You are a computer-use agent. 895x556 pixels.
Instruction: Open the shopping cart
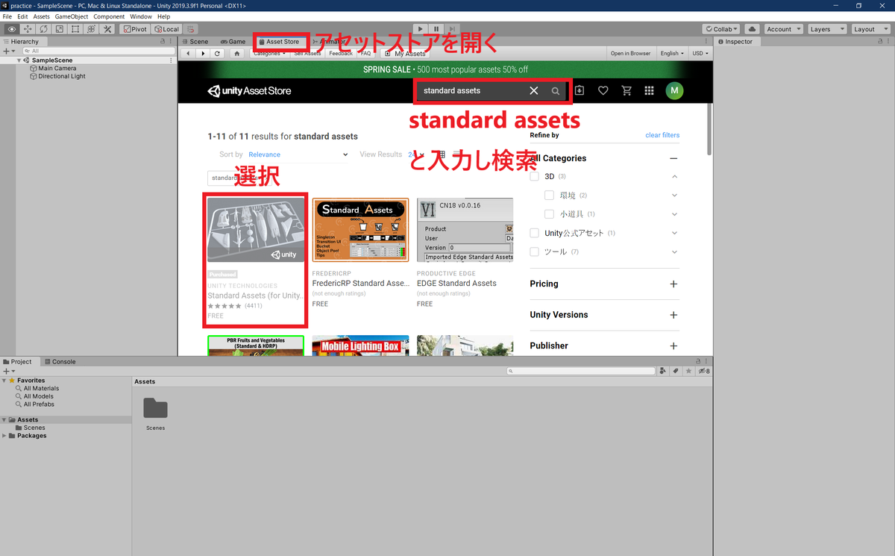626,90
